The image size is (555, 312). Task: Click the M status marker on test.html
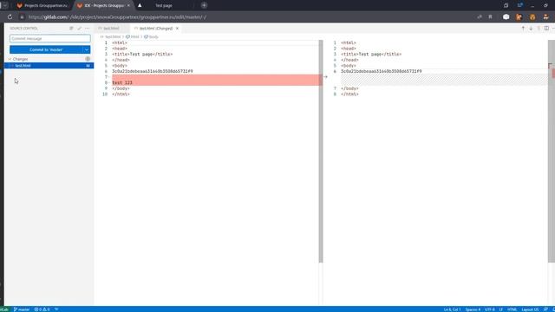(x=88, y=66)
